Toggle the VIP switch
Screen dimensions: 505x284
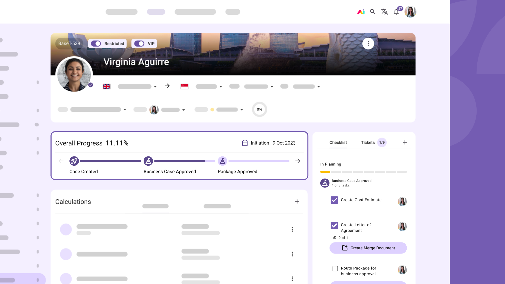(139, 44)
